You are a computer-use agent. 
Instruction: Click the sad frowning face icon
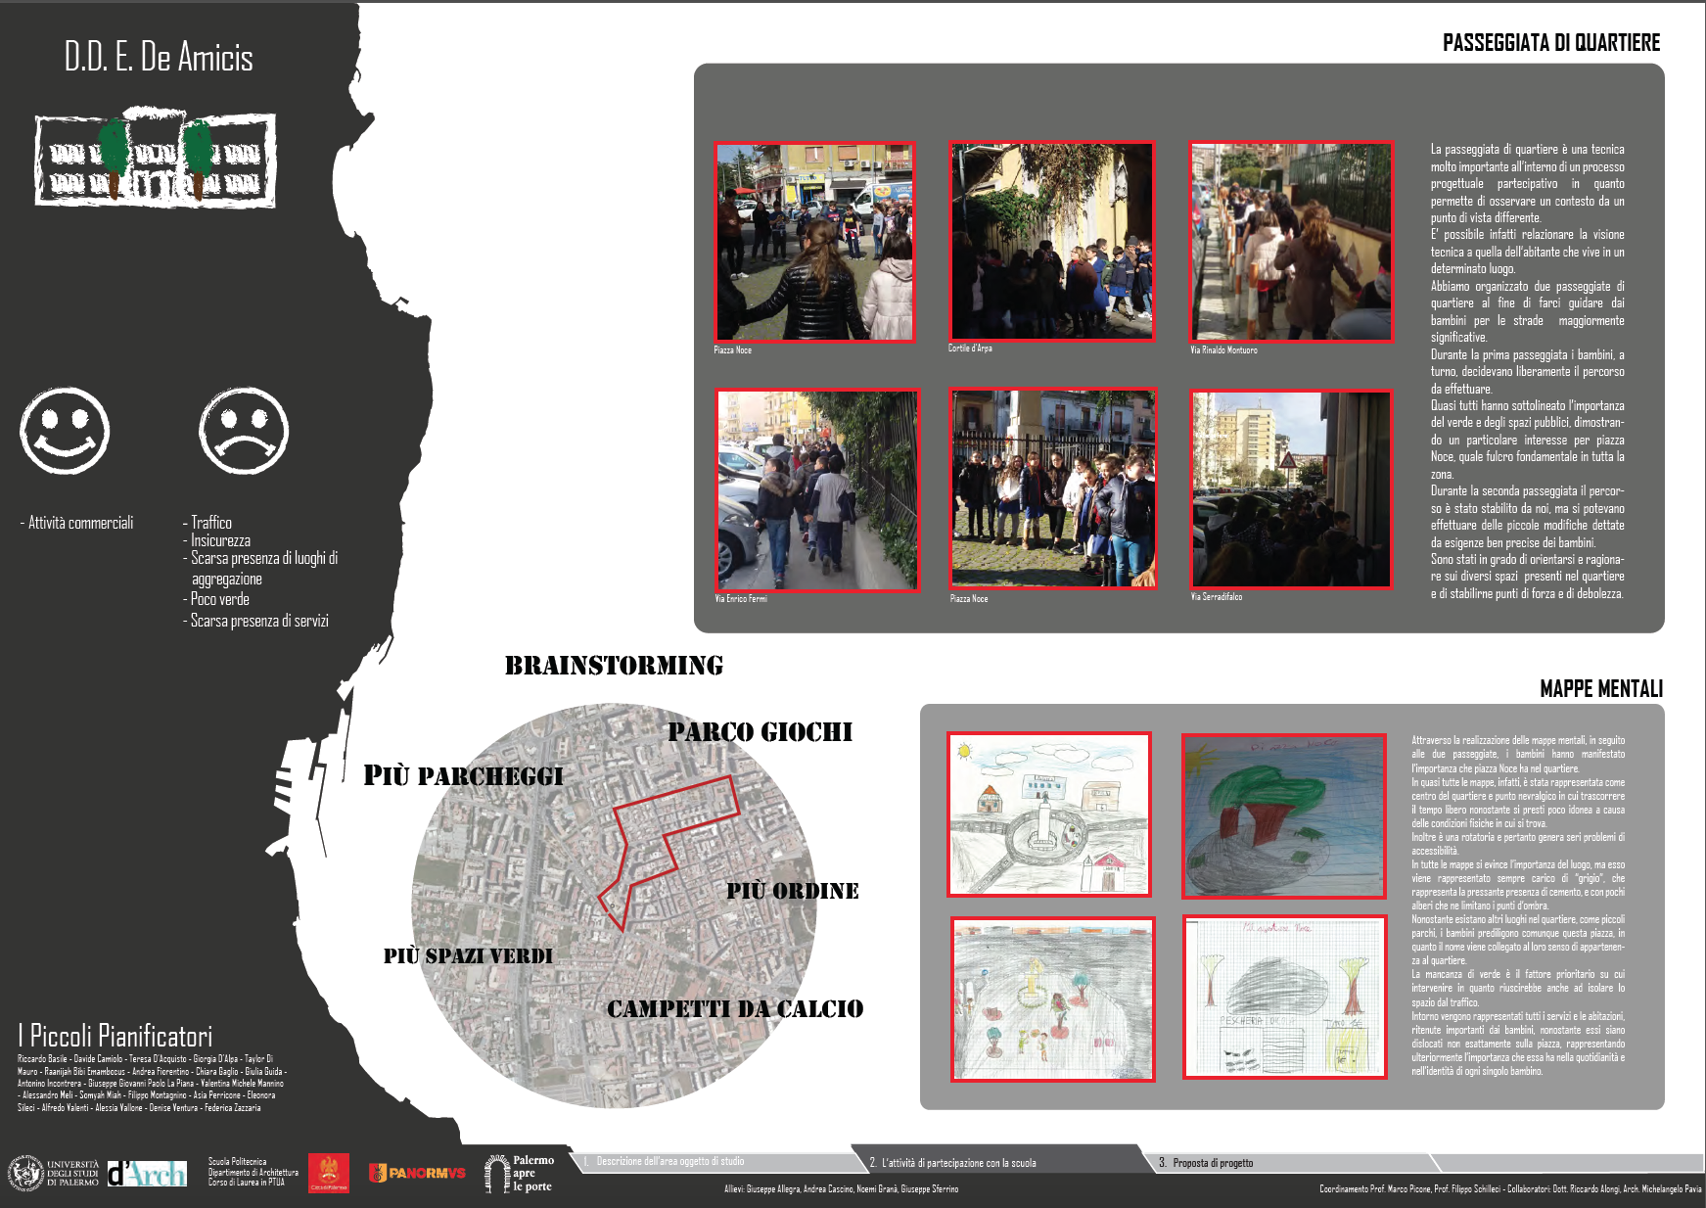click(244, 431)
